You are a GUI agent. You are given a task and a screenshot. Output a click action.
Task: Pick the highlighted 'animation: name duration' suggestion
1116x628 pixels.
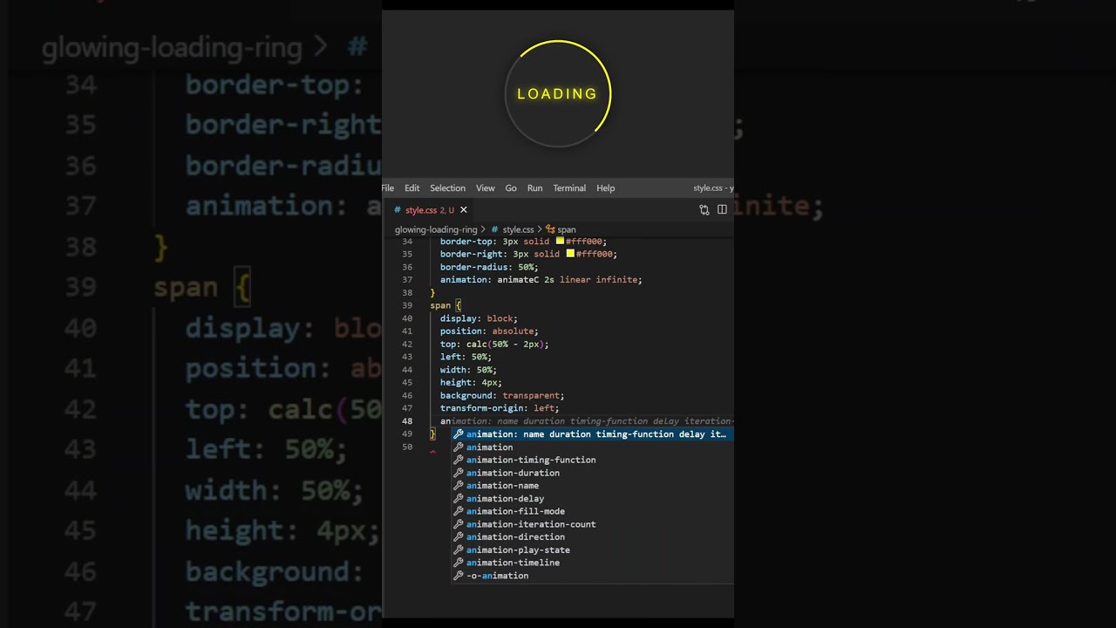[x=592, y=433]
